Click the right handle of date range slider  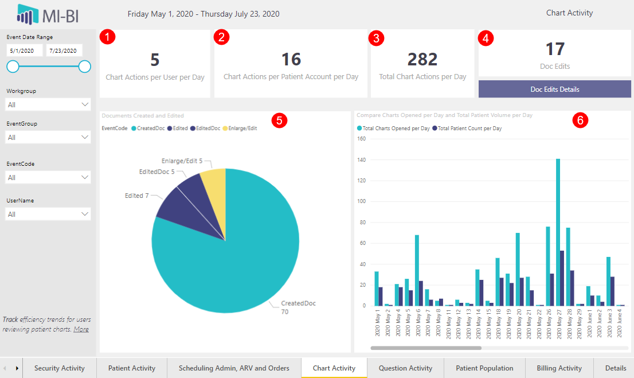point(84,67)
